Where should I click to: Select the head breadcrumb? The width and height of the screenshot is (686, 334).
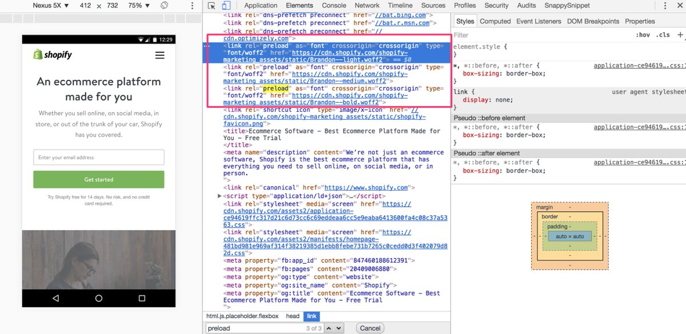click(293, 316)
